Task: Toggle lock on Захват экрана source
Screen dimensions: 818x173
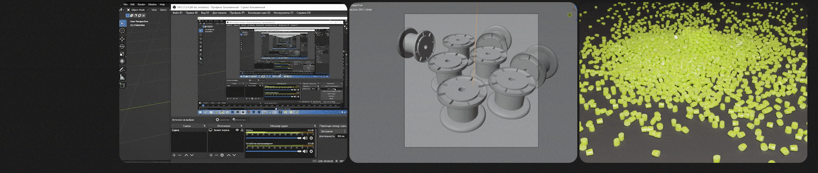Action: pyautogui.click(x=242, y=130)
